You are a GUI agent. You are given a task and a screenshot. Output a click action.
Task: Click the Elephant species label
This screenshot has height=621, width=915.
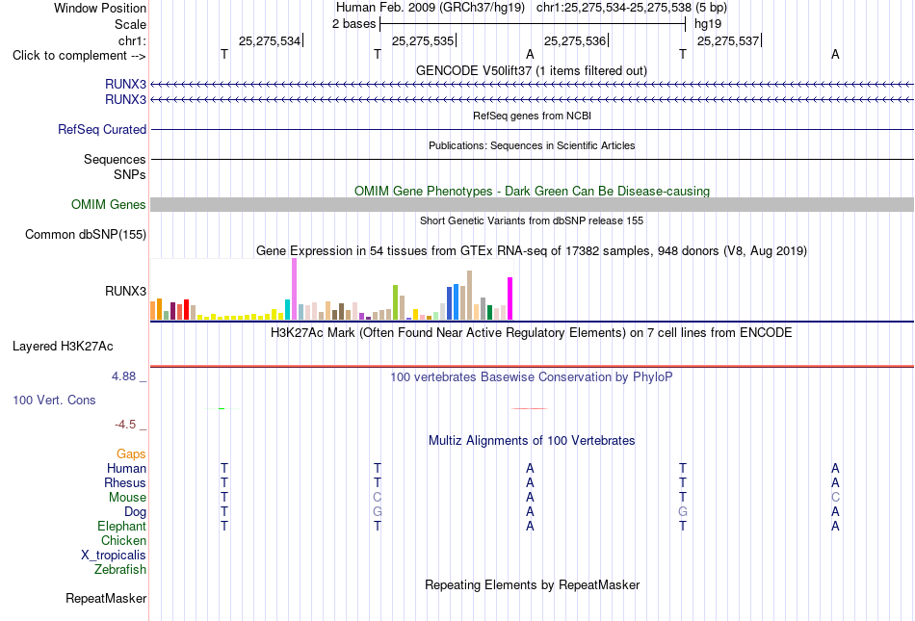pos(122,526)
